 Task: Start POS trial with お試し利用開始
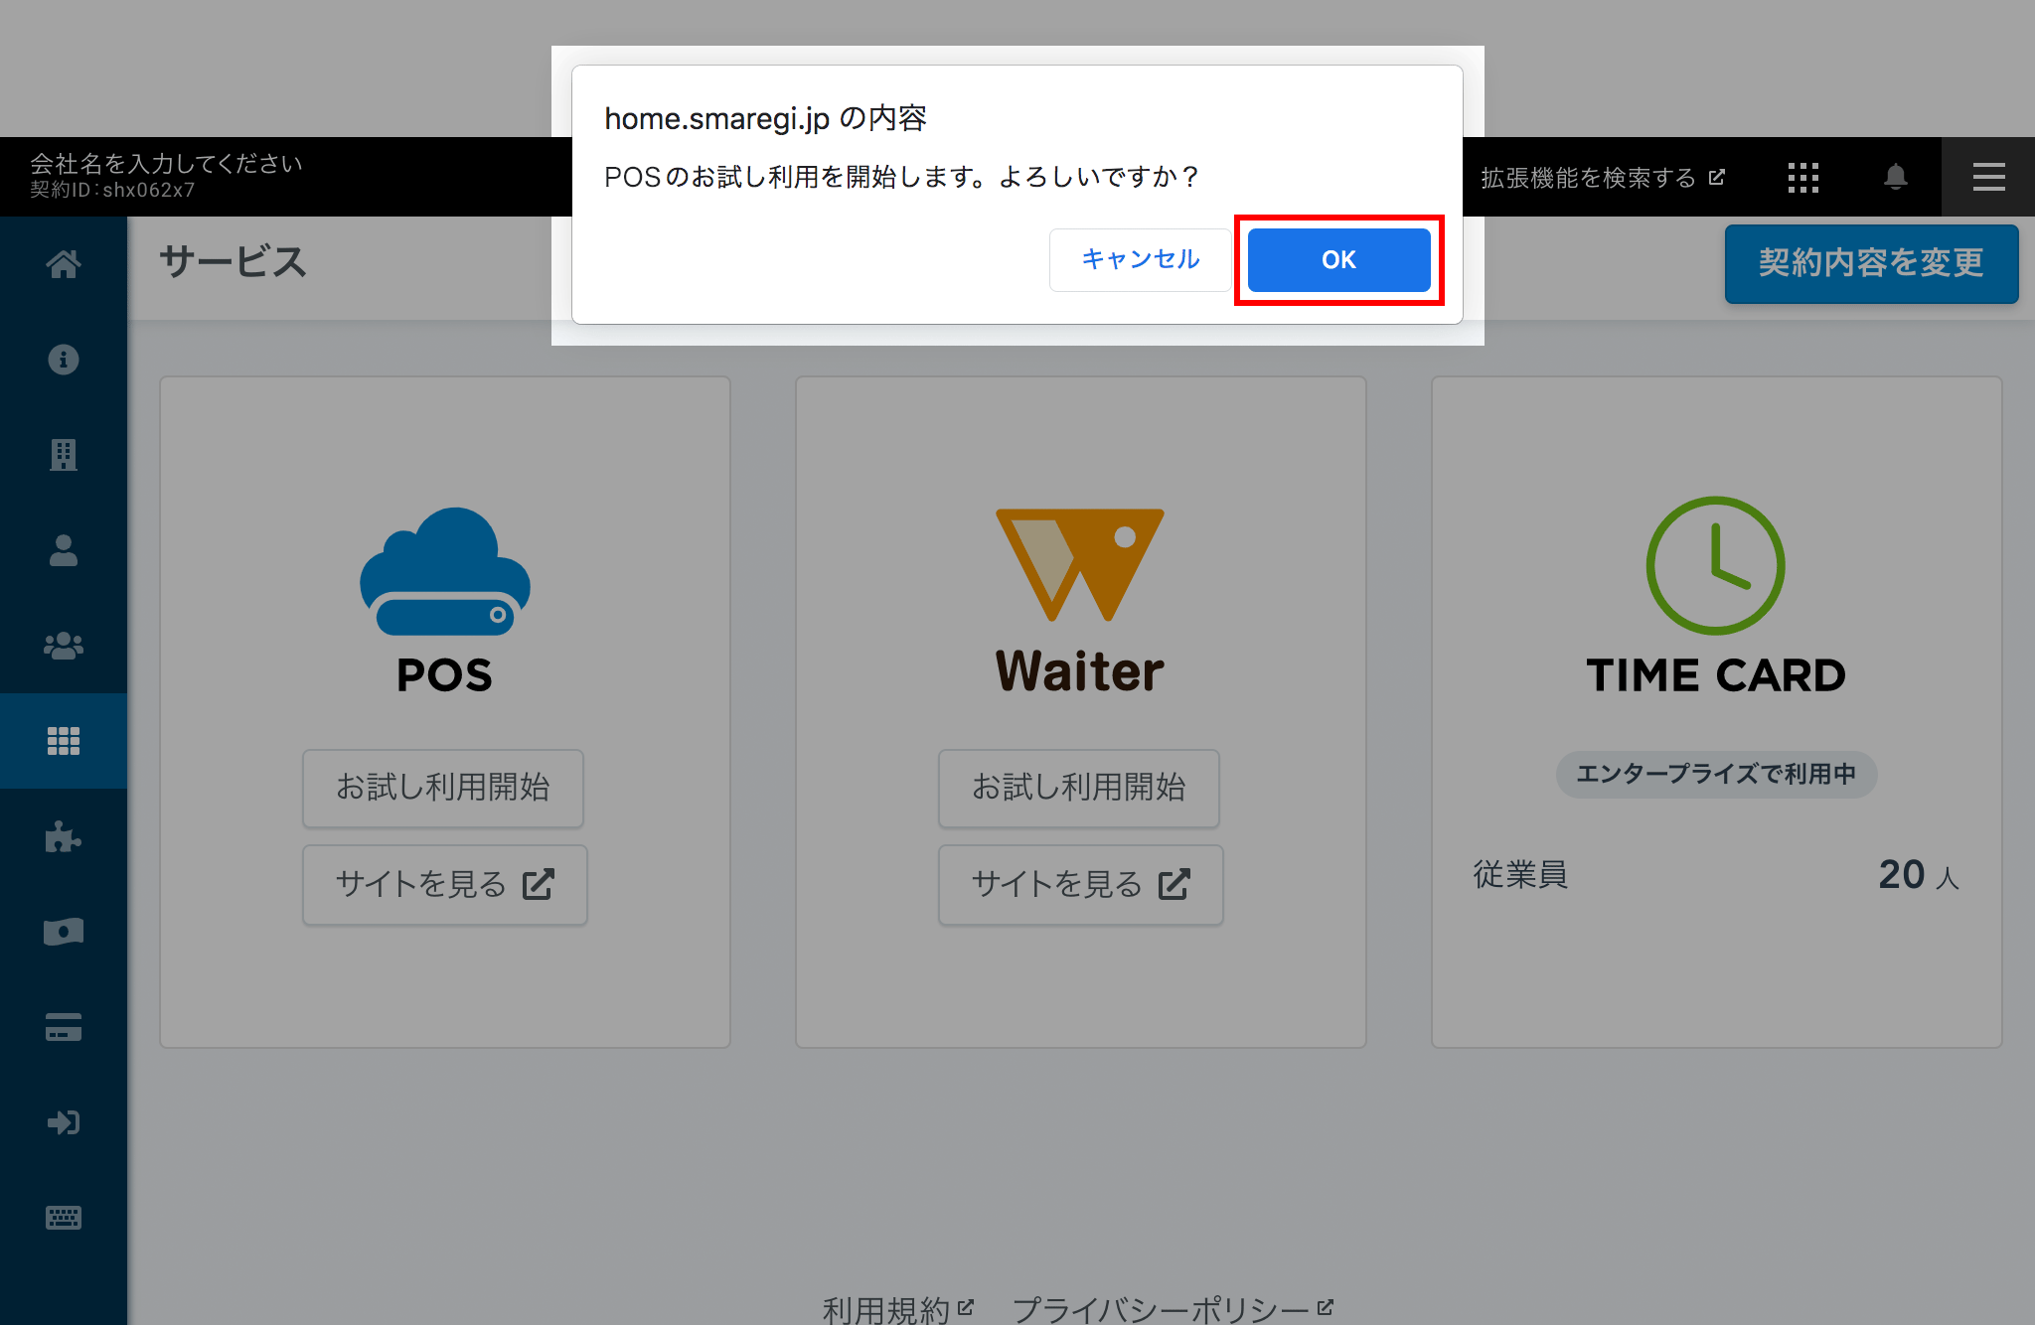443,788
